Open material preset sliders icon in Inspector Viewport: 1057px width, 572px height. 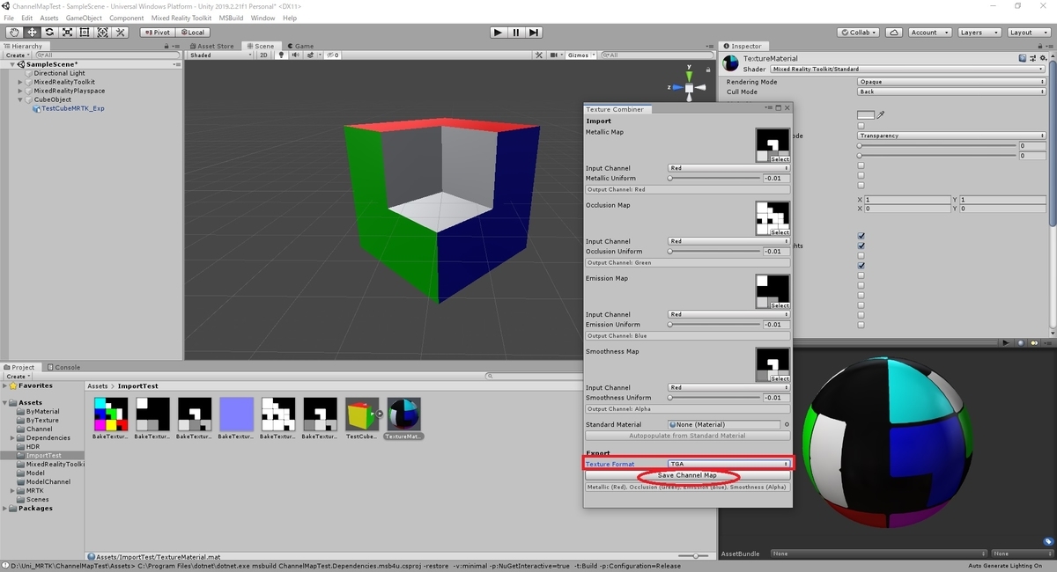(x=1032, y=58)
